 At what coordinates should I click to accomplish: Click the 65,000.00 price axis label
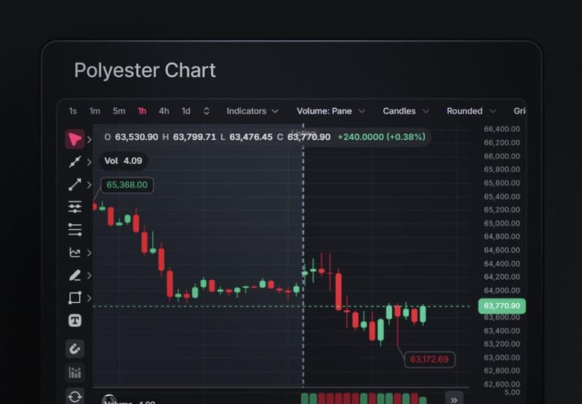tap(502, 223)
